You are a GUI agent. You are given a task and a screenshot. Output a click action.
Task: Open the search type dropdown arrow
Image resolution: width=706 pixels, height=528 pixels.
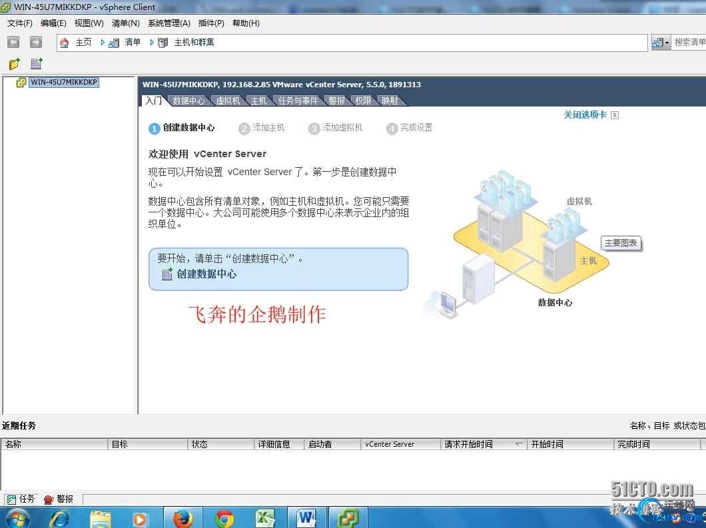667,43
